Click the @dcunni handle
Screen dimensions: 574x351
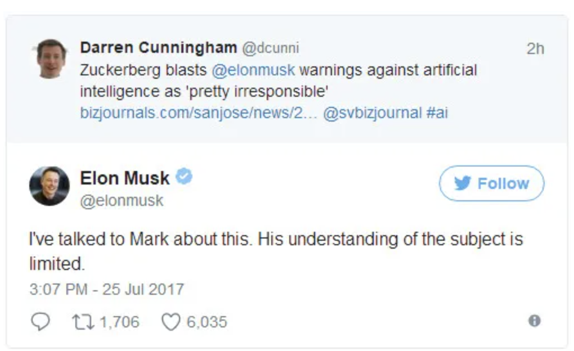(270, 48)
